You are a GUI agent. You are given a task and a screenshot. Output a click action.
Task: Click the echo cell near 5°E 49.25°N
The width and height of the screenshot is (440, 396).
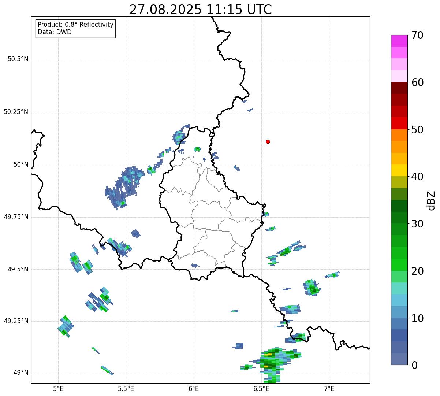click(x=66, y=326)
